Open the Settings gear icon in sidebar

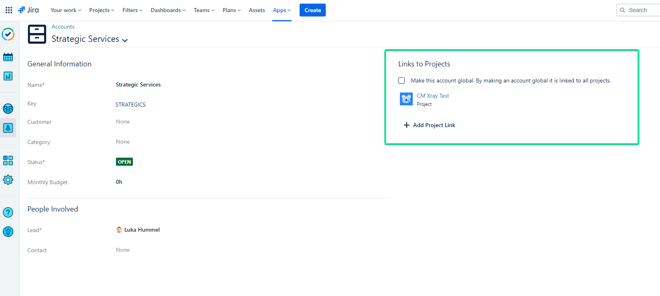pyautogui.click(x=8, y=180)
